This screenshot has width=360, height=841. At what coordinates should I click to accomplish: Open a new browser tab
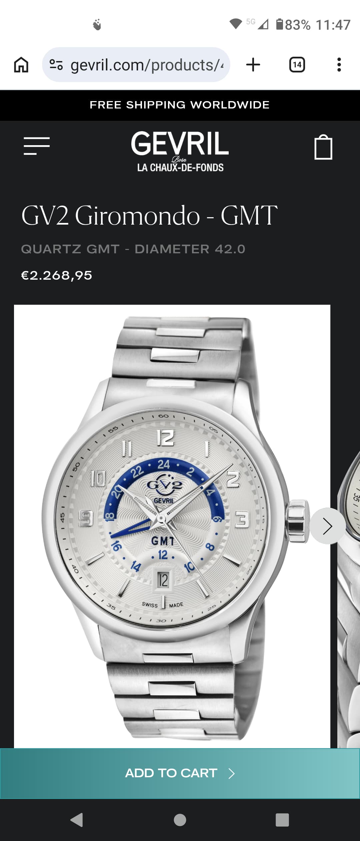pyautogui.click(x=253, y=65)
